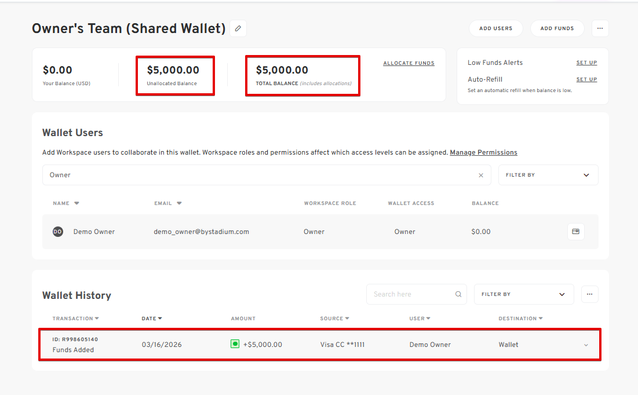Image resolution: width=638 pixels, height=395 pixels.
Task: Focus the Wallet History search field
Action: coord(410,294)
